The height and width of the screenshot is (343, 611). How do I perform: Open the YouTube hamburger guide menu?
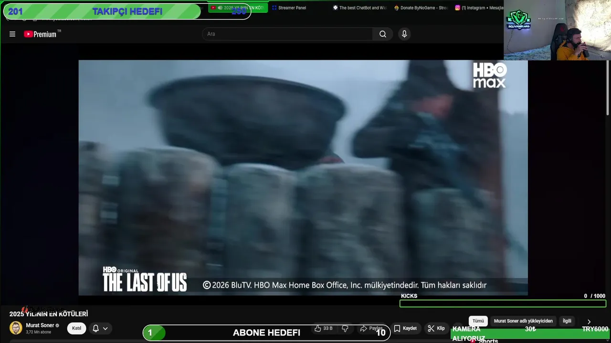[x=12, y=34]
